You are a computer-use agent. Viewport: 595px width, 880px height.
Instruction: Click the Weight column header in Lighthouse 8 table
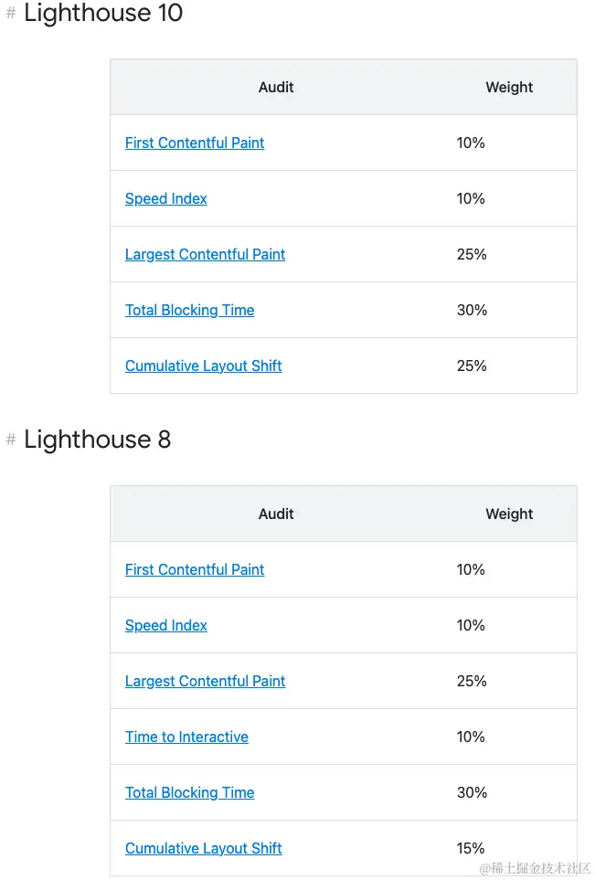(509, 514)
